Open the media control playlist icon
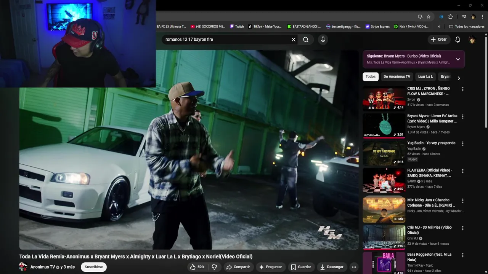This screenshot has width=488, height=274. click(x=464, y=17)
